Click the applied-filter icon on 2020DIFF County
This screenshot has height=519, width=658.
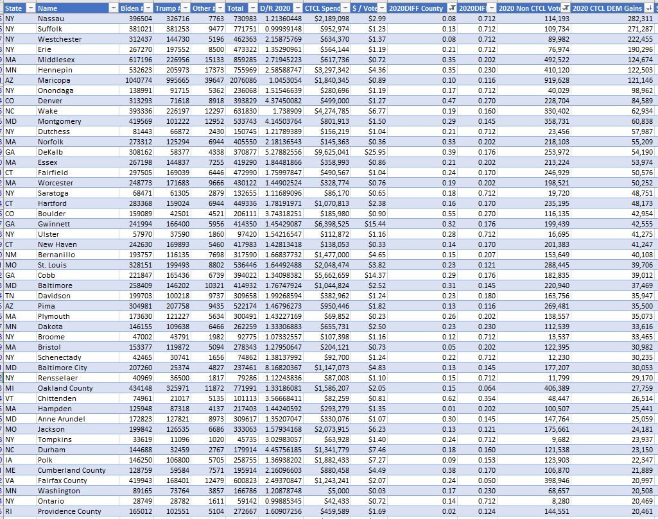tap(452, 8)
